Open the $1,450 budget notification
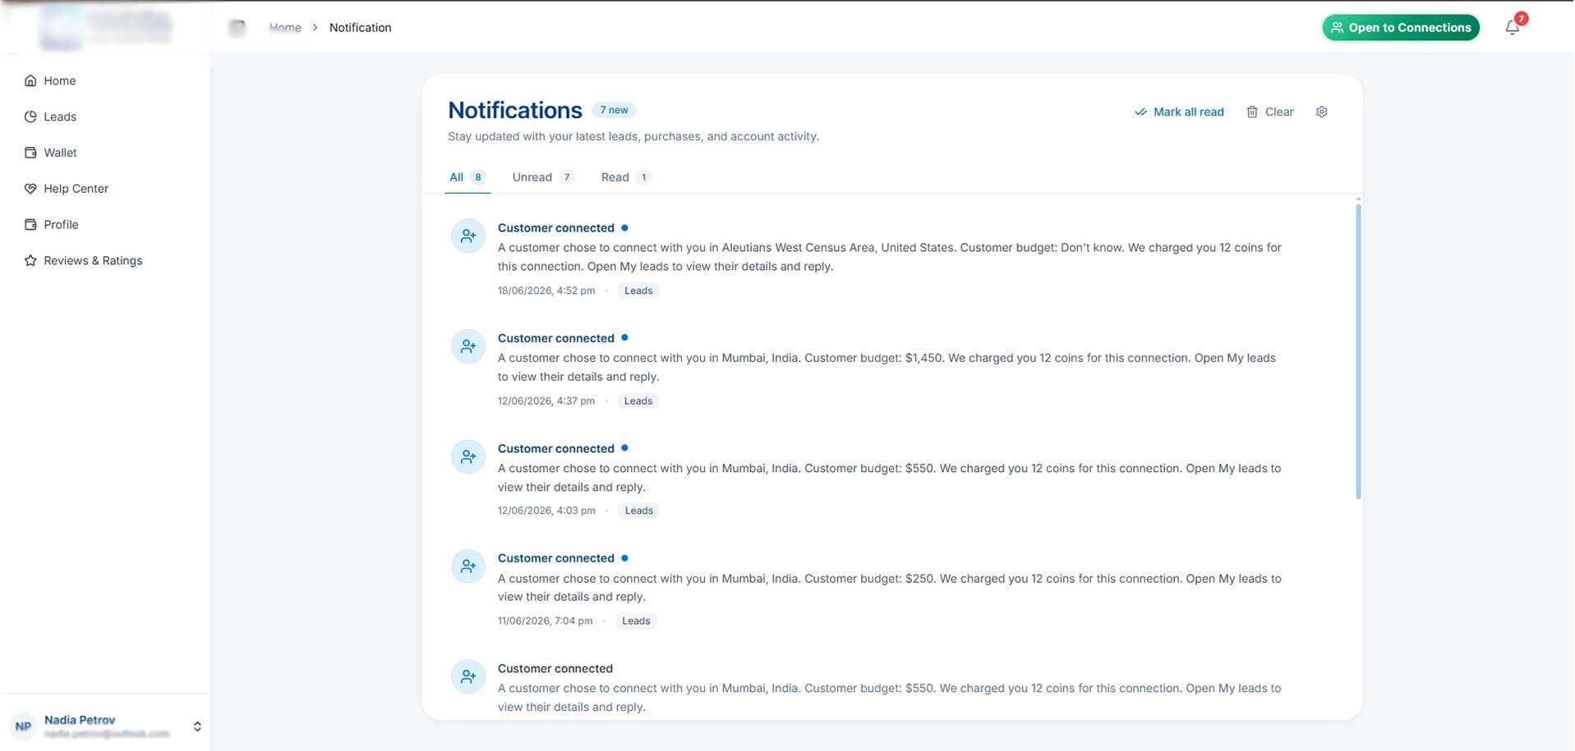The width and height of the screenshot is (1575, 751). [890, 369]
